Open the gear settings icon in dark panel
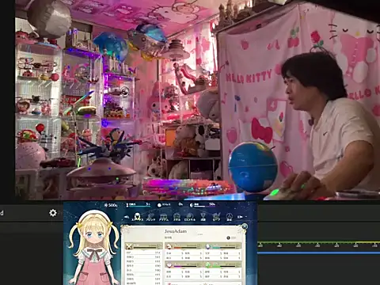 pos(53,213)
